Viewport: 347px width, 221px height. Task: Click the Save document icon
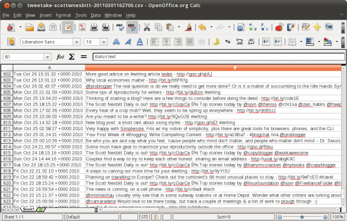tap(41, 27)
